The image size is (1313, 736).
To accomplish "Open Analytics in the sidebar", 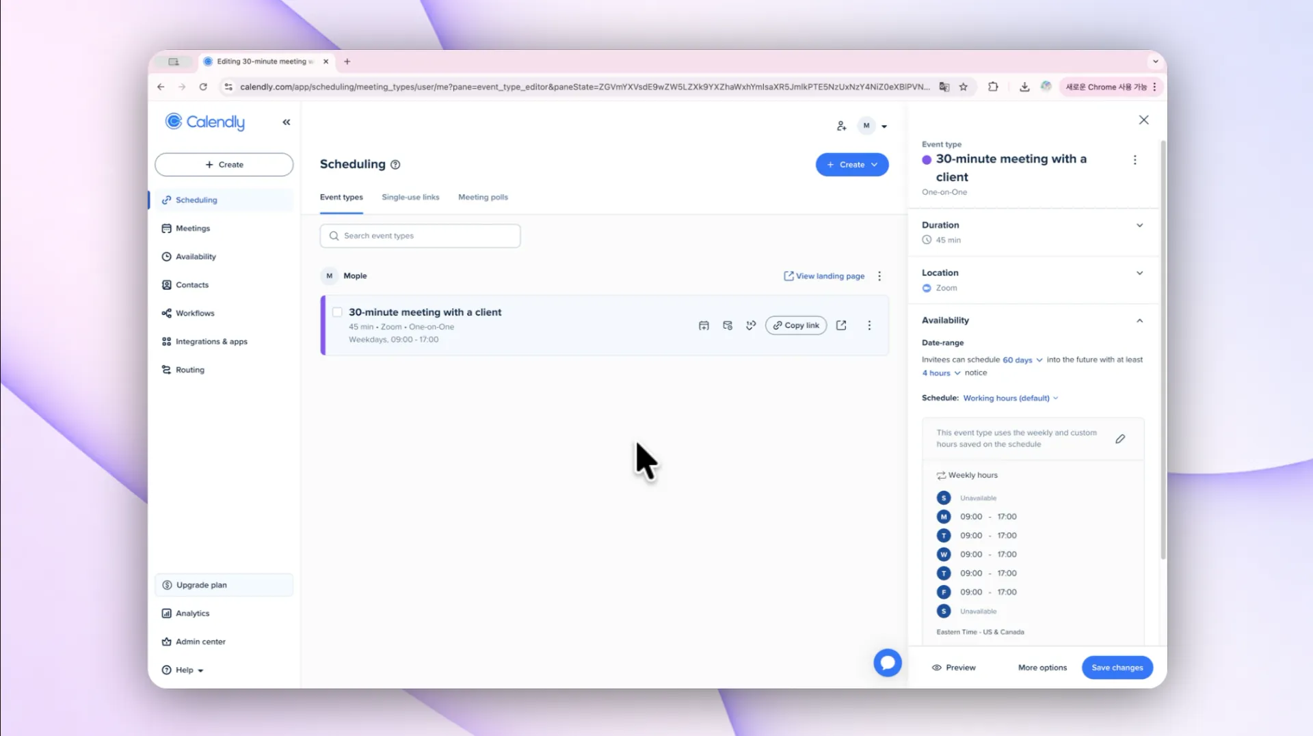I will pyautogui.click(x=224, y=614).
